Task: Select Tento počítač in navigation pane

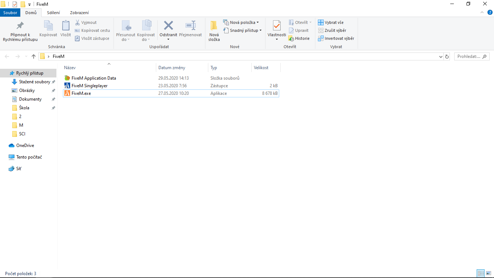Action: pos(29,157)
